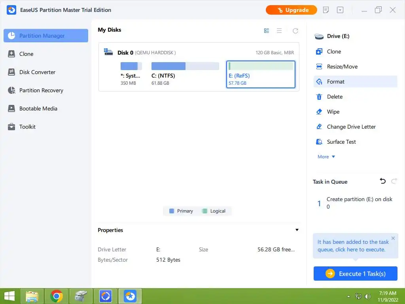Click the network icon in system tray
This screenshot has height=304, width=405.
tap(358, 296)
